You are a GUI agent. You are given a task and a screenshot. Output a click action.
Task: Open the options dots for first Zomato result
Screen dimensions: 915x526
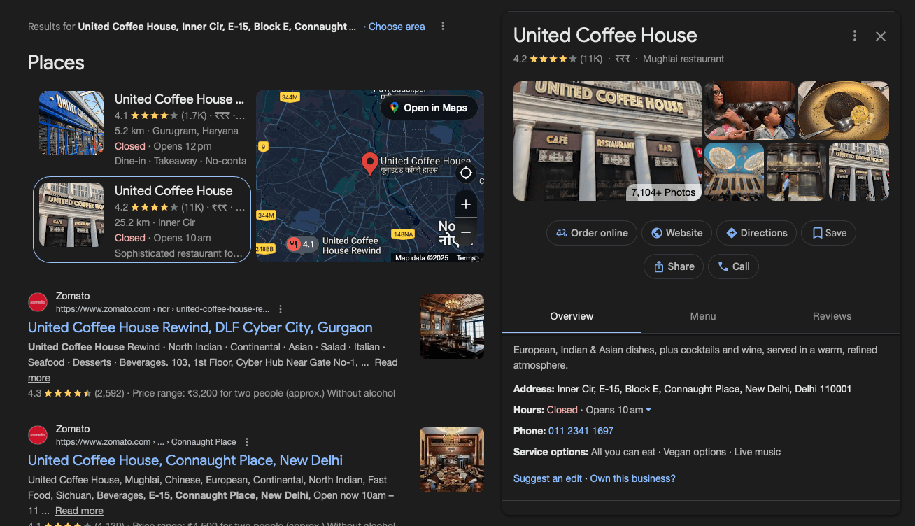pos(281,308)
